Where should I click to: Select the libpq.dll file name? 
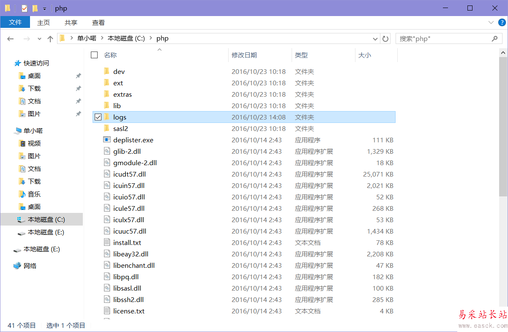click(x=126, y=277)
